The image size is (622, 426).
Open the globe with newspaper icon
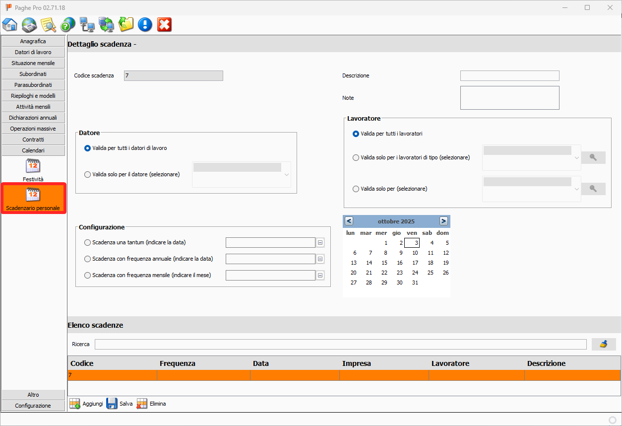(29, 24)
